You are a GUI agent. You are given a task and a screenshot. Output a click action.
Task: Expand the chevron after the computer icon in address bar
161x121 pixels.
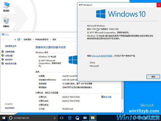[22, 40]
